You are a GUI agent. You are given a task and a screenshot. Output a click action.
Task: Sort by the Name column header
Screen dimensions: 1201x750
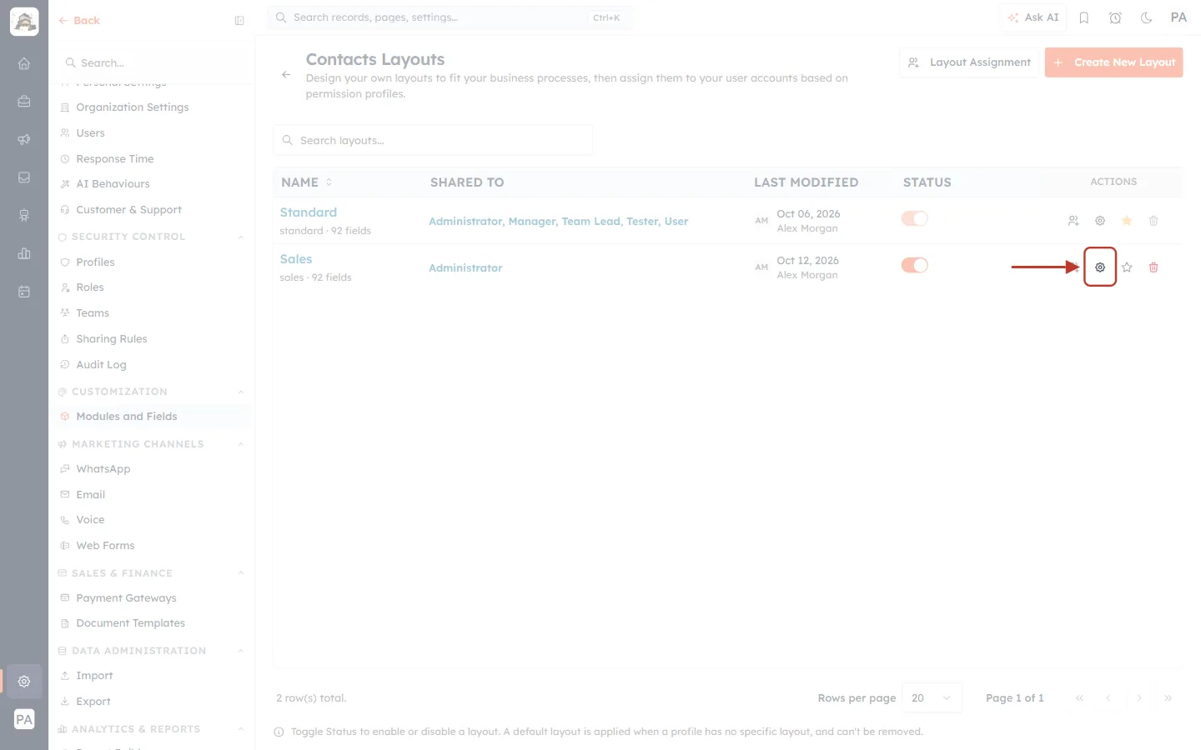point(306,182)
